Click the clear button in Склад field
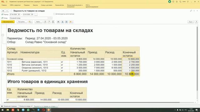200x112 pixels. (51, 18)
